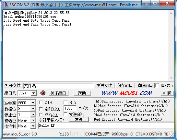The height and width of the screenshot is (140, 177).
Task: Click the 'CTS=0 DSR=0' status entry
Action: click(154, 134)
